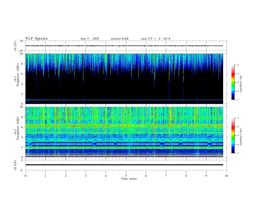Click the ch.1 colorbar "log(PSD)" label
This screenshot has width=255, height=197.
241,84
